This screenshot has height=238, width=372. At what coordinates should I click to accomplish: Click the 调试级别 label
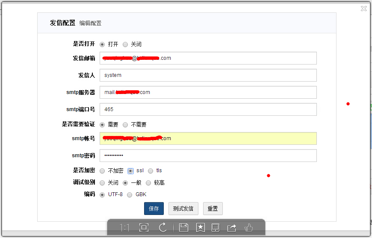[84, 182]
